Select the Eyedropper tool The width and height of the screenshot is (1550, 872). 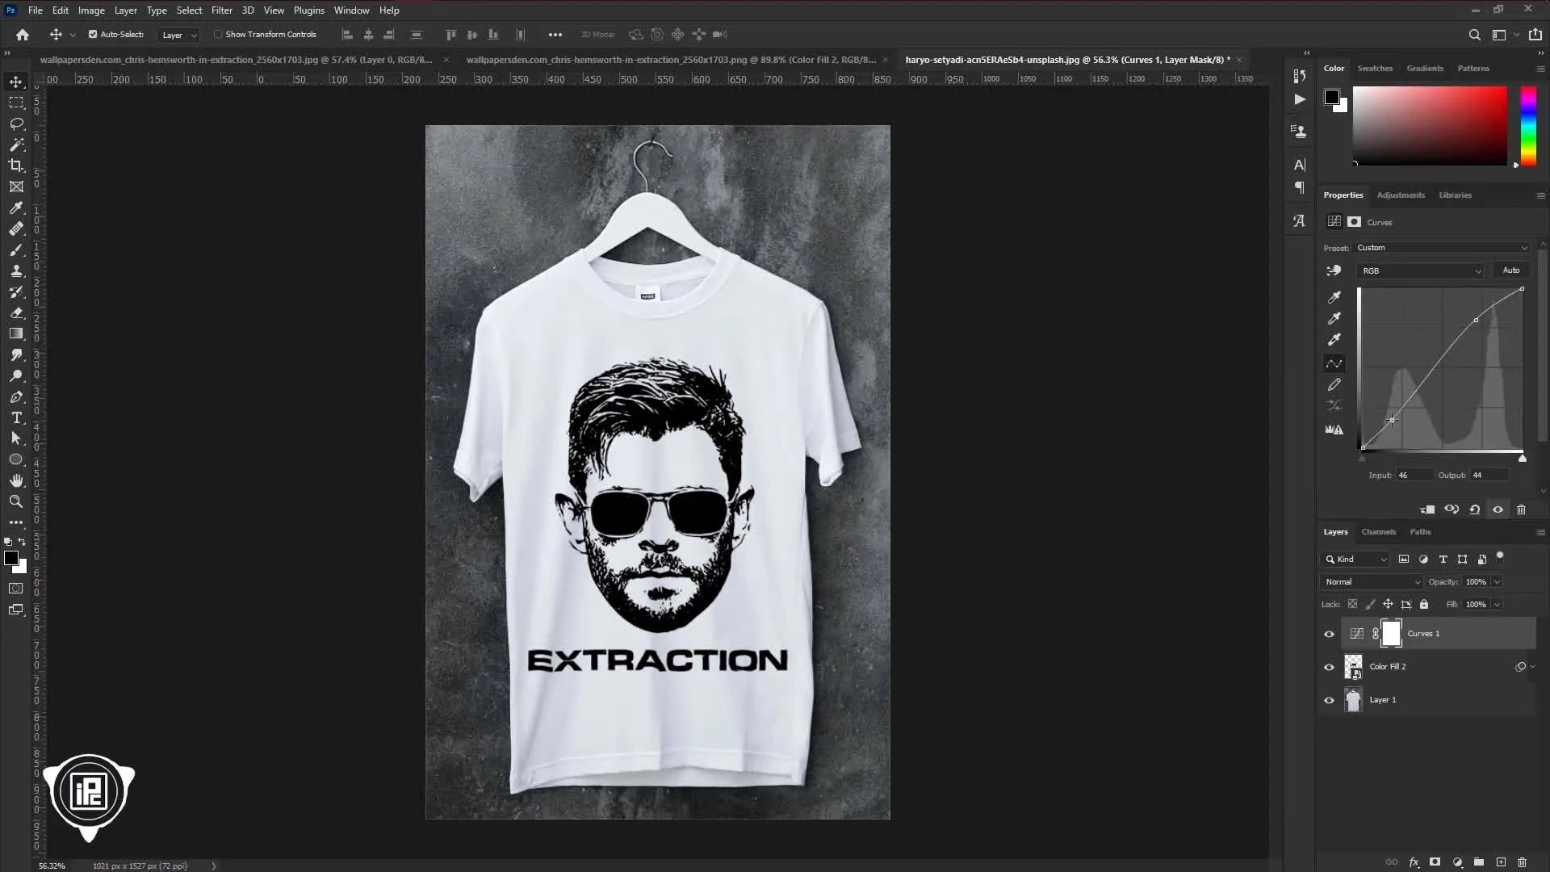coord(16,208)
